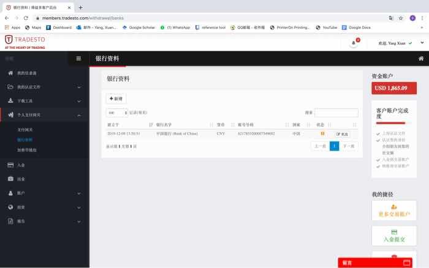Click the 更改 edit button in the bank row
429x268 pixels.
click(342, 134)
